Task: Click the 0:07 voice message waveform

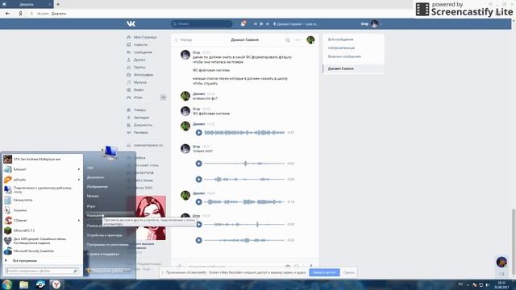Action: pyautogui.click(x=244, y=132)
